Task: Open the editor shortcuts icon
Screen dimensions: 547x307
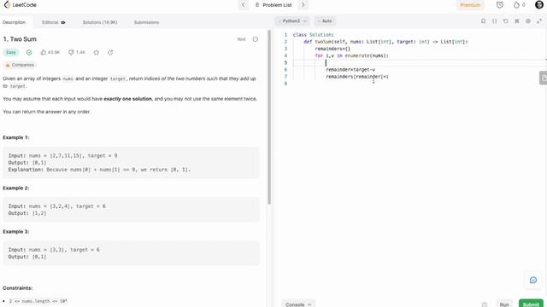Action: (x=517, y=21)
